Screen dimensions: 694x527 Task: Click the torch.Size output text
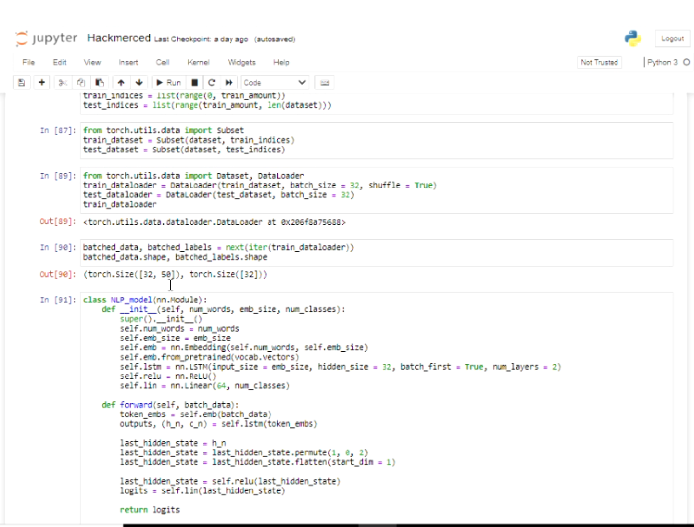175,274
